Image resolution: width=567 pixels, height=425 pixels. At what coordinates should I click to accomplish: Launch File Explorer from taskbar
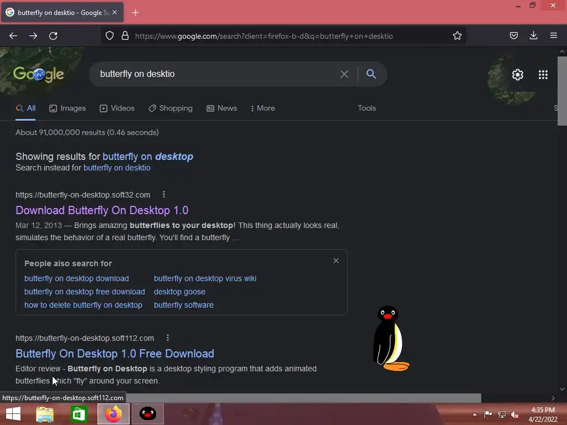tap(45, 414)
